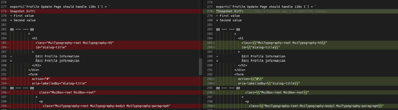Viewport: 398px width, 110px height.
Task: Click "+ Second value" in the original pane
Action: (23, 20)
